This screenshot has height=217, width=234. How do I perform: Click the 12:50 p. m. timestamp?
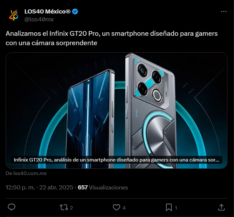click(x=20, y=188)
